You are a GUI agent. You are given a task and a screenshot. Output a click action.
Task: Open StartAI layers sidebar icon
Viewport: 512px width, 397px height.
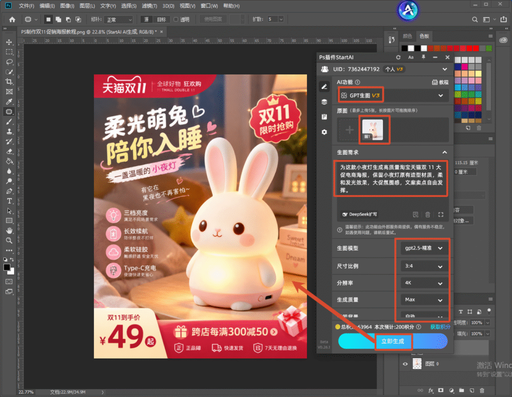pos(324,102)
